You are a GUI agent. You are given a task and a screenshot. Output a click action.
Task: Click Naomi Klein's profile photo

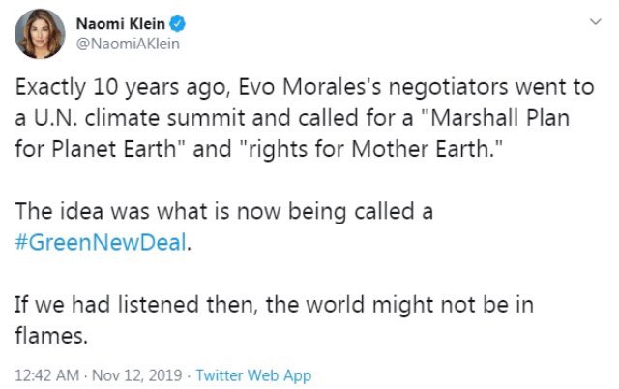tap(40, 35)
